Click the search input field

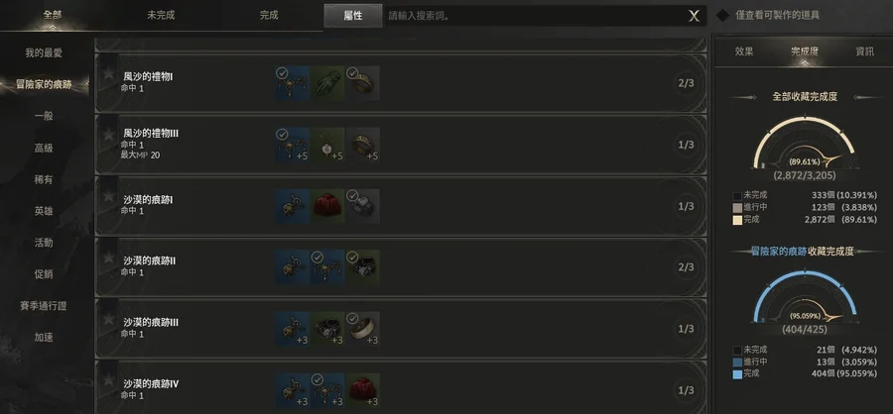tap(536, 16)
